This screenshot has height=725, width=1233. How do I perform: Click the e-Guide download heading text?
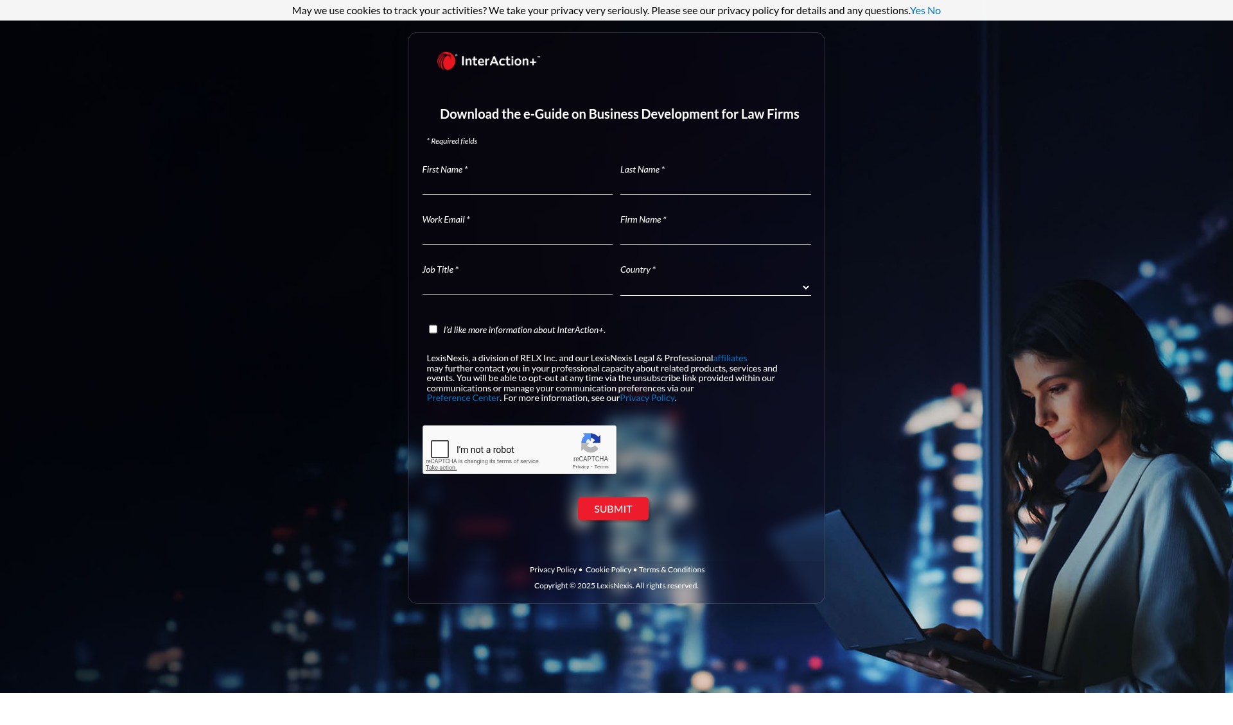[620, 114]
